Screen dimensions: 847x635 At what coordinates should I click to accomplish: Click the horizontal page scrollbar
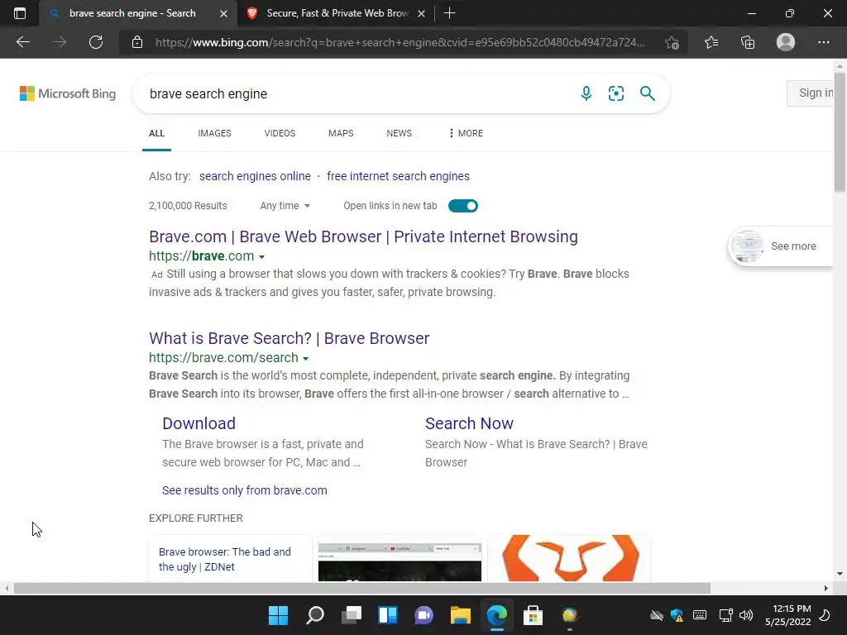[x=362, y=588]
